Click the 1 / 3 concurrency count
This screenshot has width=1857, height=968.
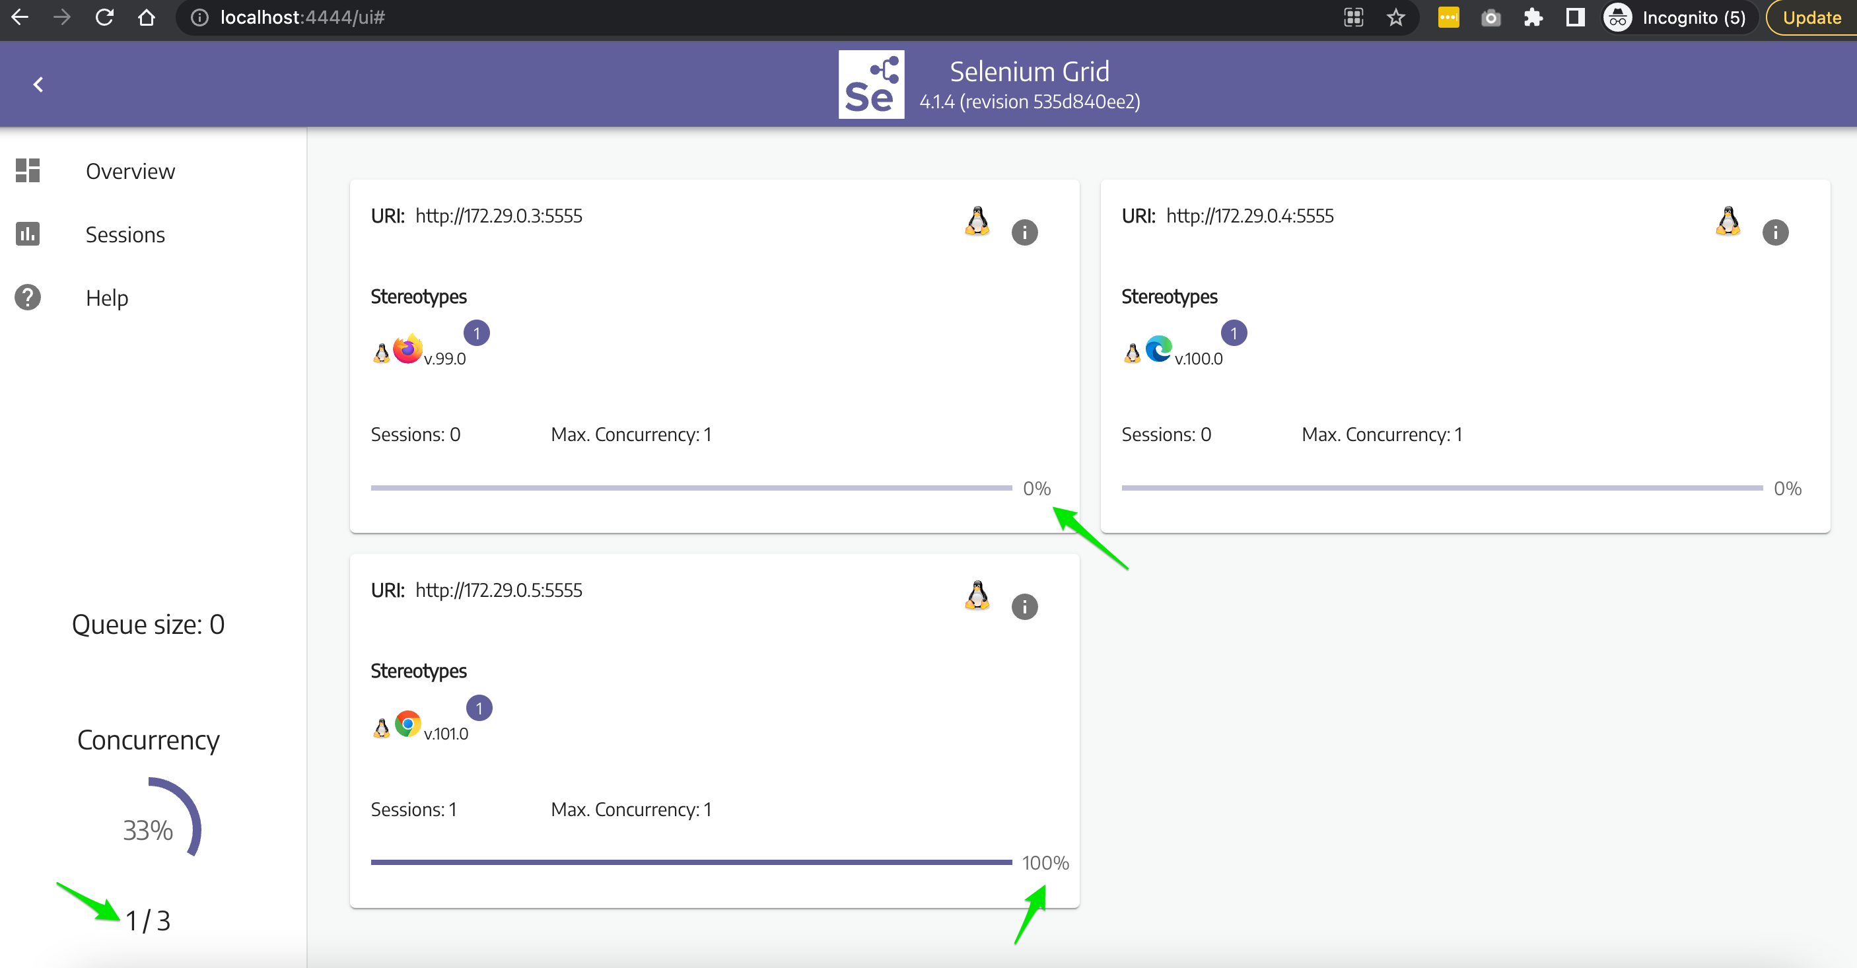149,920
